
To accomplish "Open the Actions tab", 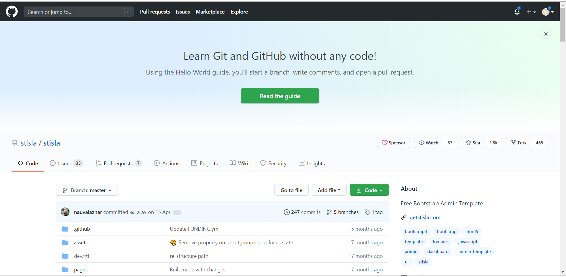I will coord(167,163).
